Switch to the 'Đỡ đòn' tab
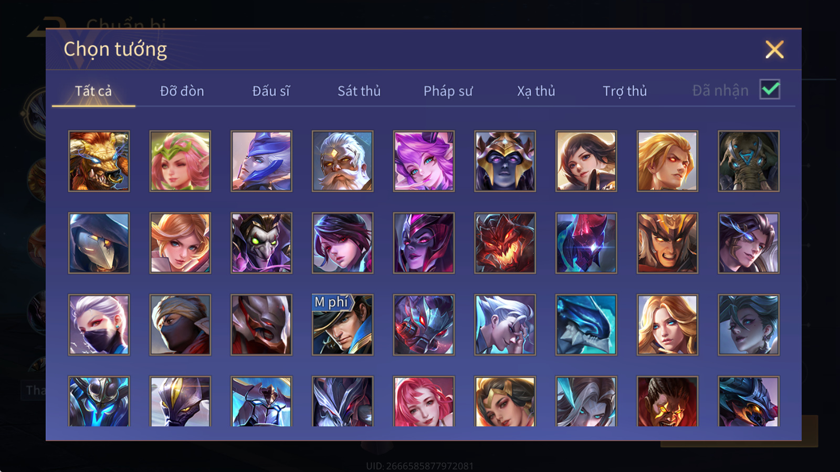Viewport: 840px width, 472px height. click(182, 91)
